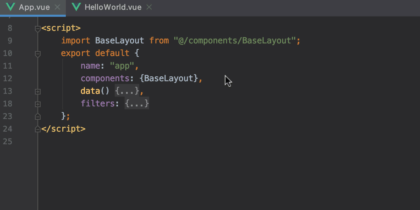Viewport: 420px width, 210px height.
Task: Click line number 9 in the gutter
Action: coord(9,41)
